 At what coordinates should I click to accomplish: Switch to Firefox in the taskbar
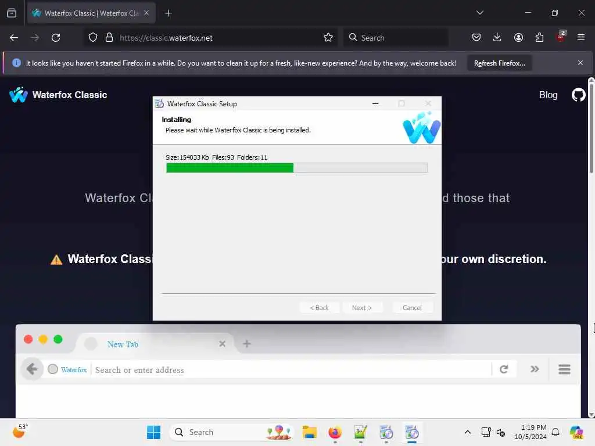pyautogui.click(x=335, y=432)
